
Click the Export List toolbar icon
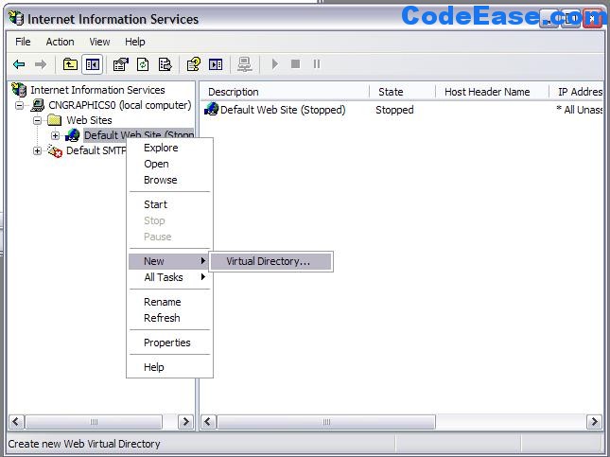[x=165, y=64]
